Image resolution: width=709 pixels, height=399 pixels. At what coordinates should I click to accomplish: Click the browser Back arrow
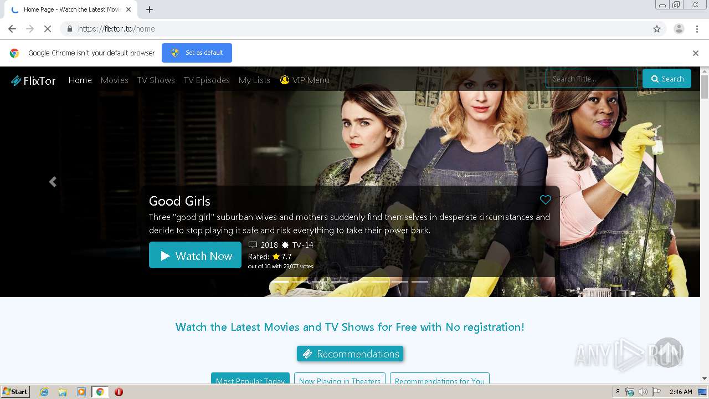(12, 29)
